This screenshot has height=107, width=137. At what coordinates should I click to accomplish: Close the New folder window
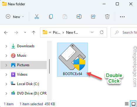coord(131,4)
